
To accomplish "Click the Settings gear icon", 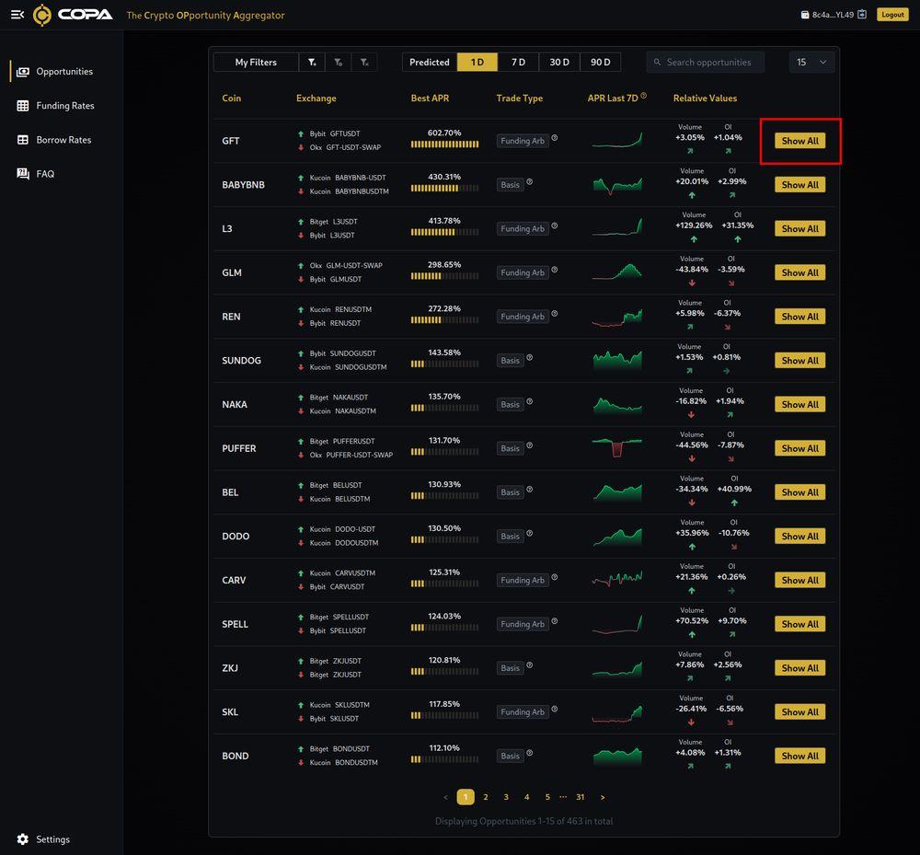I will coord(23,839).
